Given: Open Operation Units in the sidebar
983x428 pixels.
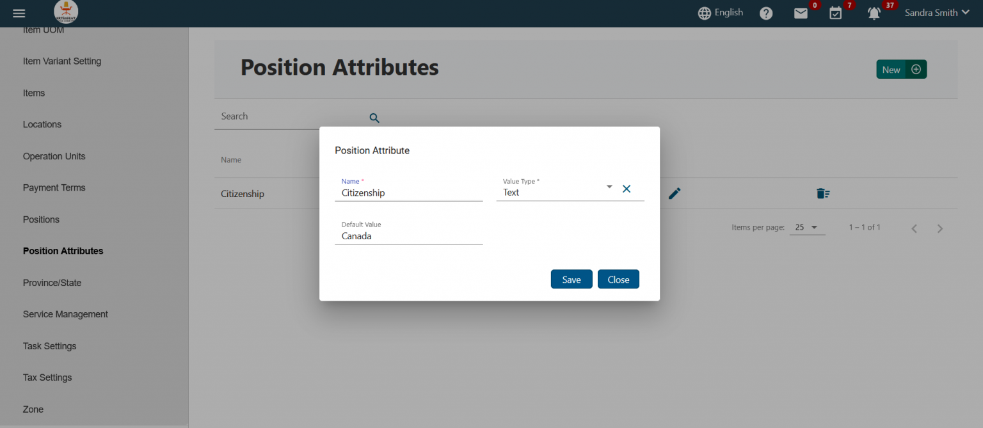Looking at the screenshot, I should click(x=54, y=157).
